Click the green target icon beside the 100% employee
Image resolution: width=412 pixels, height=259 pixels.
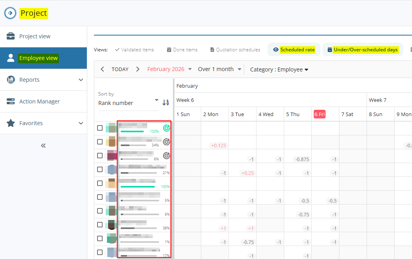tap(167, 128)
